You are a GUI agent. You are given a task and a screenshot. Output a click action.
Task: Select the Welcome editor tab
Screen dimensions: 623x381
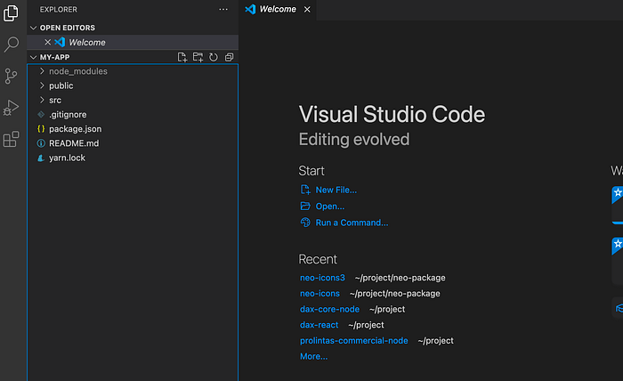[x=276, y=10]
